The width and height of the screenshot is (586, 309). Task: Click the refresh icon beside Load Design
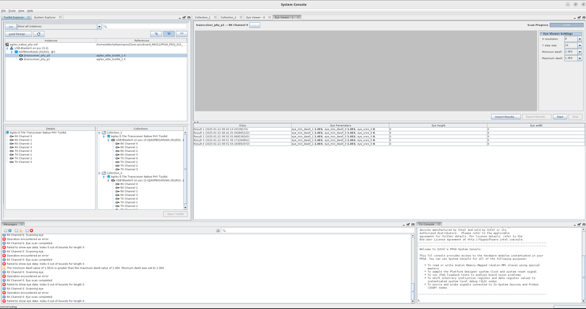(x=39, y=34)
